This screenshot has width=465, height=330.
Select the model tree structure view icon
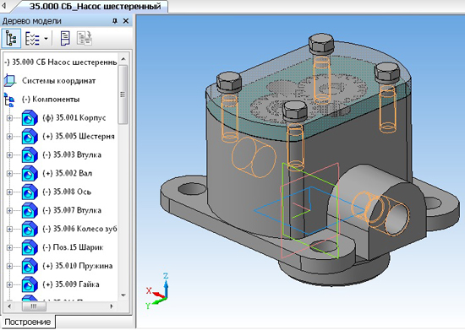click(x=11, y=39)
